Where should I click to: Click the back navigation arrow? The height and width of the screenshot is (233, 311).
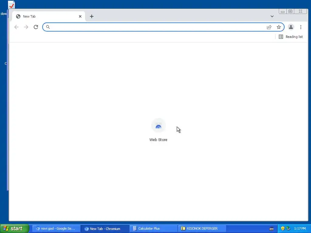click(16, 27)
